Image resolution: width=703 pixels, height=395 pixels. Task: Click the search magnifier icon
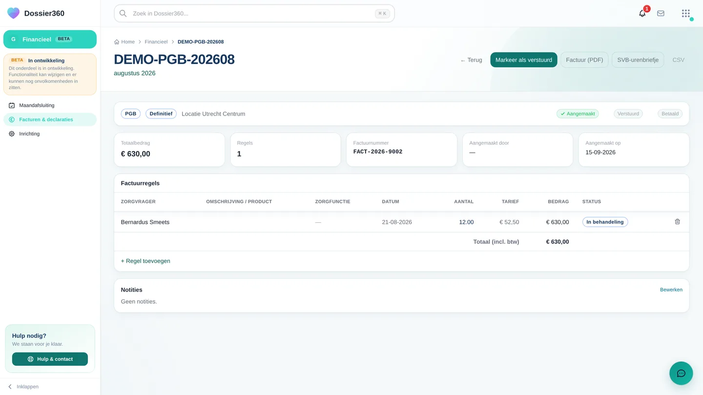pos(123,14)
